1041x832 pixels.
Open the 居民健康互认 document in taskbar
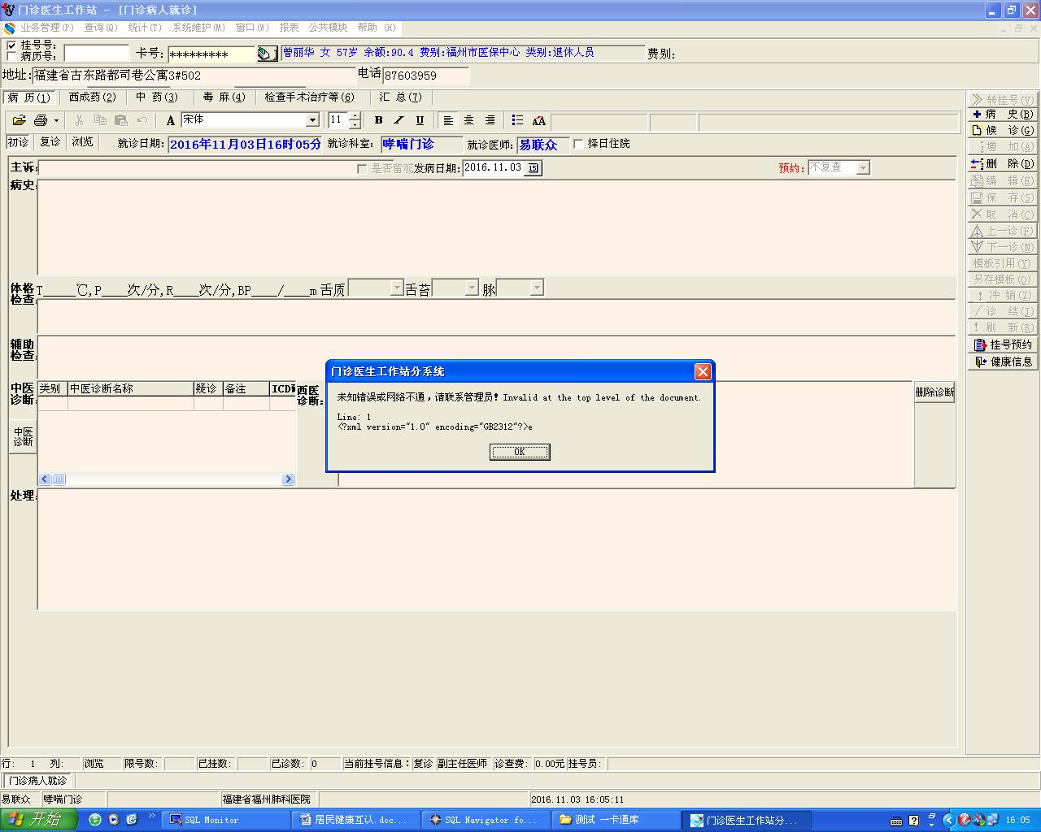[x=356, y=820]
